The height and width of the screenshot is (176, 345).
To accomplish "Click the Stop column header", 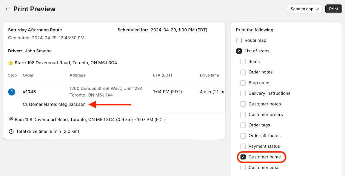I will pyautogui.click(x=12, y=76).
